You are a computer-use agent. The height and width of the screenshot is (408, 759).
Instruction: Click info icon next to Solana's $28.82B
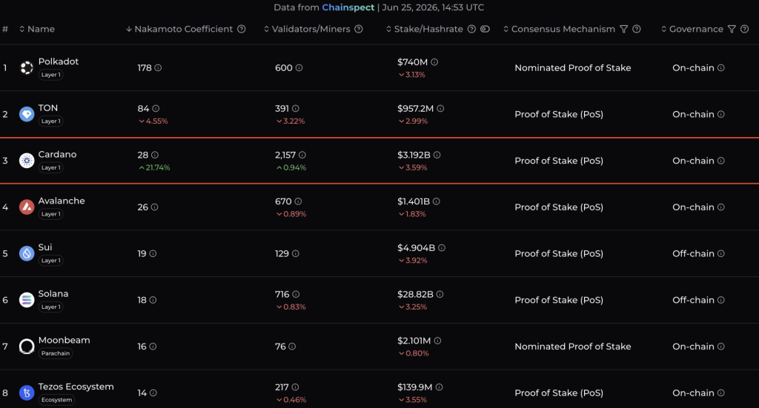click(440, 294)
